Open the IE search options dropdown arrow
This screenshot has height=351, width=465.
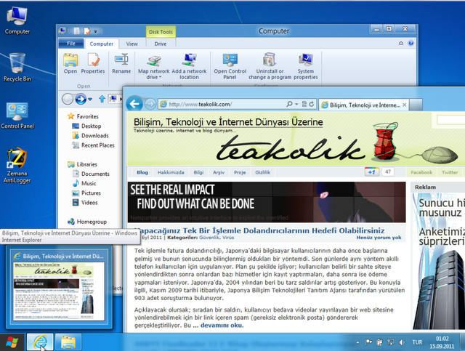tap(296, 104)
